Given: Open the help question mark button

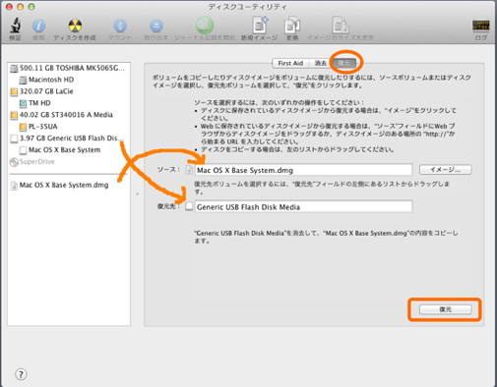Looking at the screenshot, I should (21, 374).
